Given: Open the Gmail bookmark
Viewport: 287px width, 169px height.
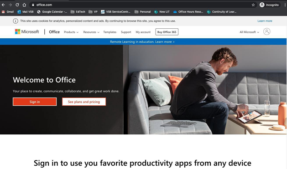Looking at the screenshot, I should click(x=8, y=12).
